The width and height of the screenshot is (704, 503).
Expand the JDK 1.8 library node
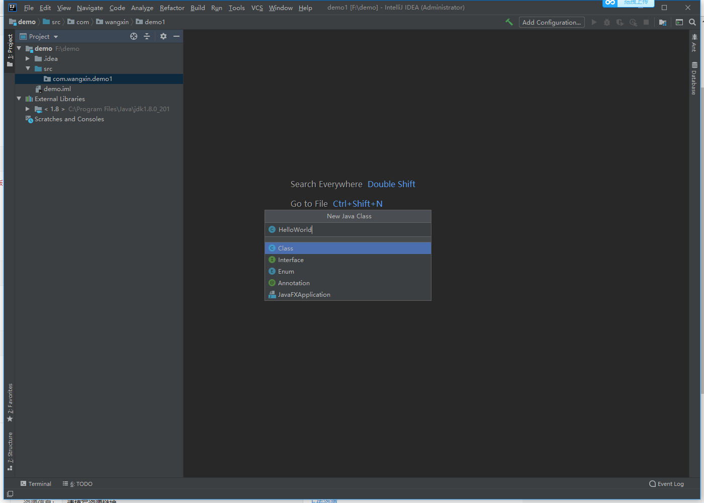pos(28,109)
